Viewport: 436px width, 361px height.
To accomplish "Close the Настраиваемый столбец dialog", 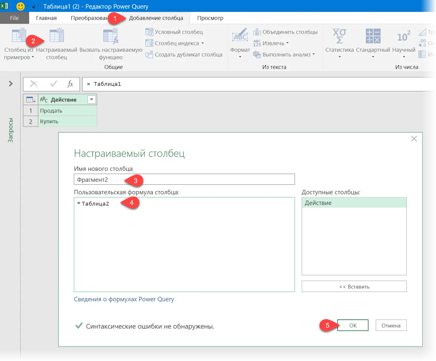I will coord(414,139).
